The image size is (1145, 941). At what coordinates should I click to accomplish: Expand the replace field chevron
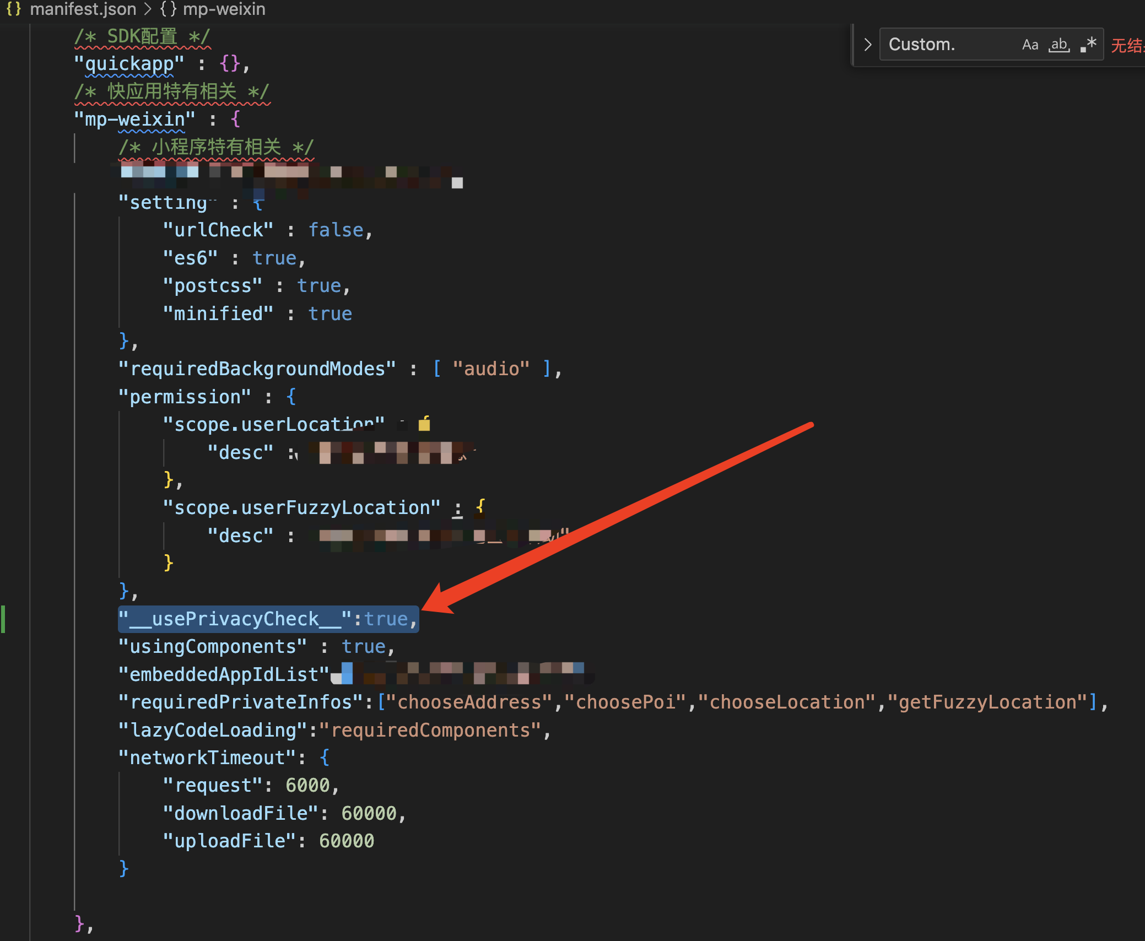[867, 45]
